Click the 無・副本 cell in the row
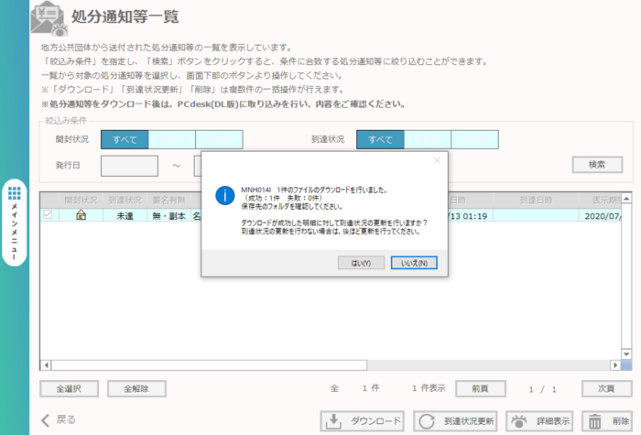Screen dimensions: 641x435 click(168, 215)
